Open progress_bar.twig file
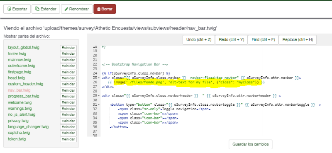332x153 pixels. (x=24, y=96)
